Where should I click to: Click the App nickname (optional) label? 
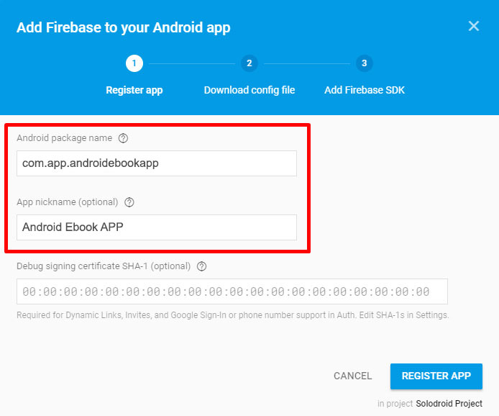click(x=68, y=202)
